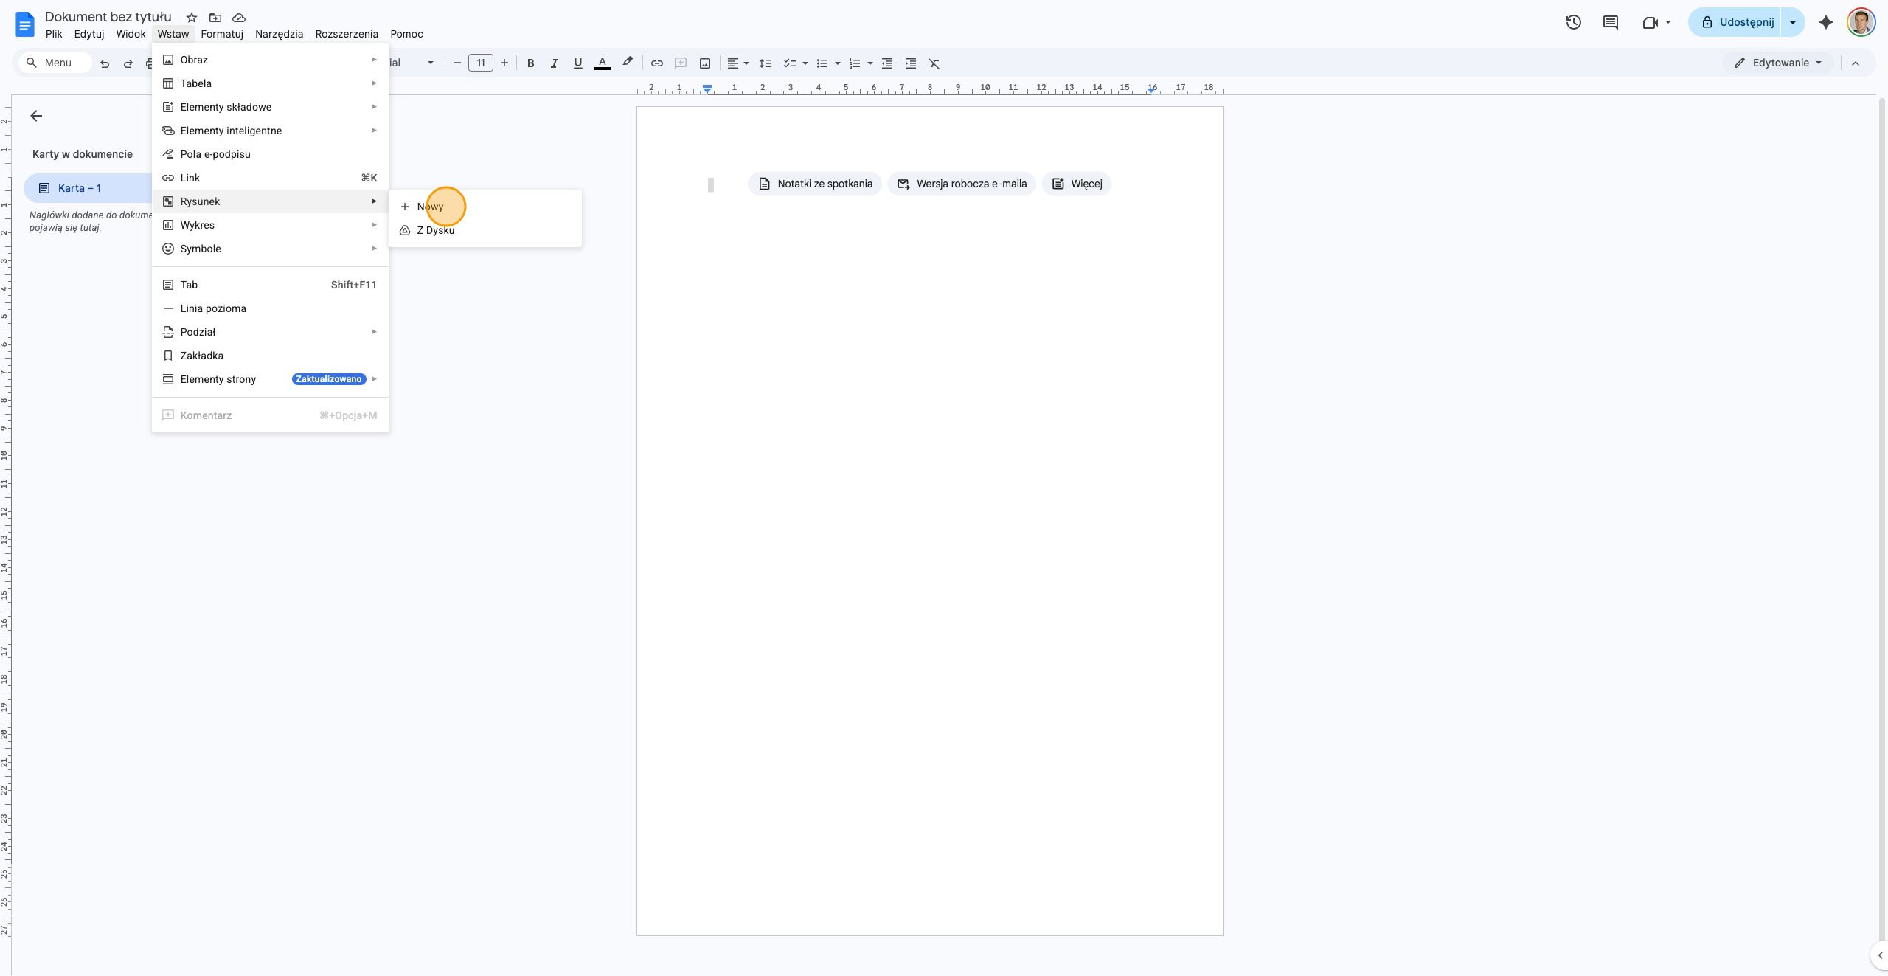Toggle Italic formatting
1888x976 pixels.
[554, 63]
